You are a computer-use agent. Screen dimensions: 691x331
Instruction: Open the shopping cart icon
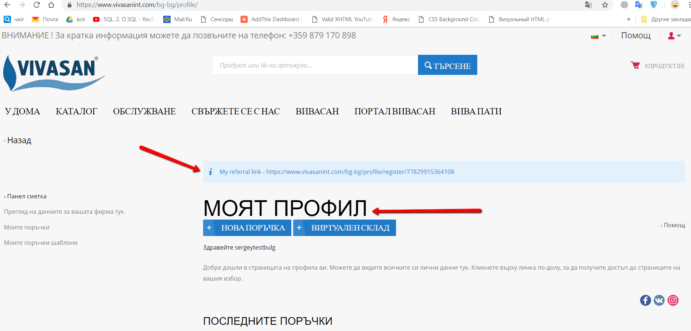click(635, 65)
